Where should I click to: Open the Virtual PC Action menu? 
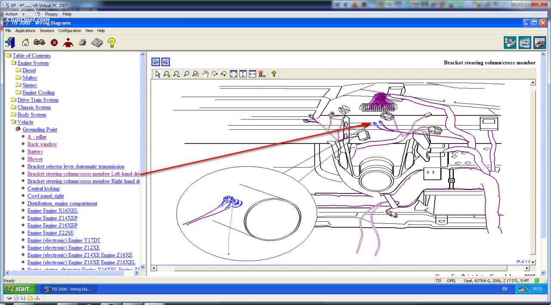(x=11, y=14)
